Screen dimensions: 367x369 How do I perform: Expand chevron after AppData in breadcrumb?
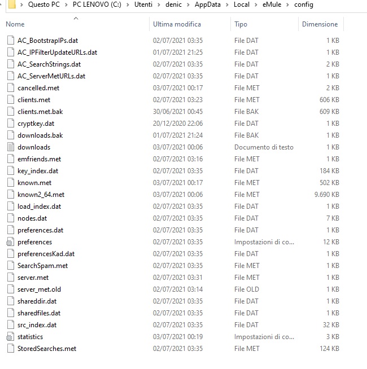click(227, 5)
